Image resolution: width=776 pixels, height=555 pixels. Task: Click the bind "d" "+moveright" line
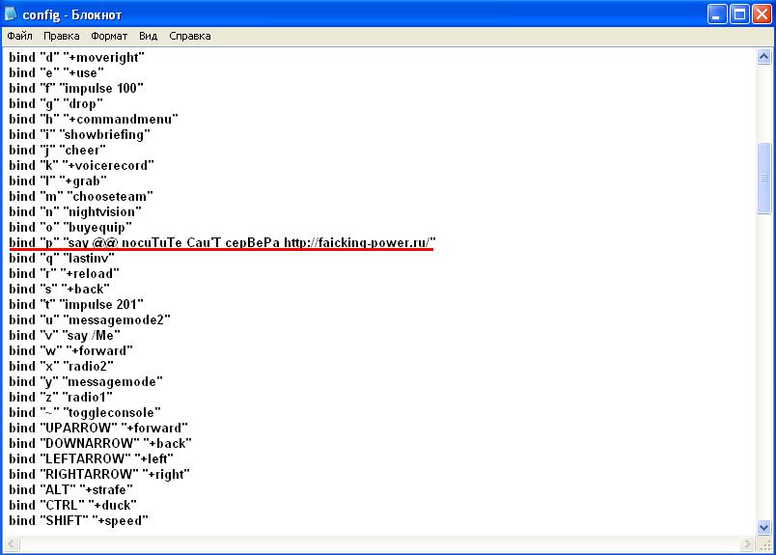tap(77, 57)
